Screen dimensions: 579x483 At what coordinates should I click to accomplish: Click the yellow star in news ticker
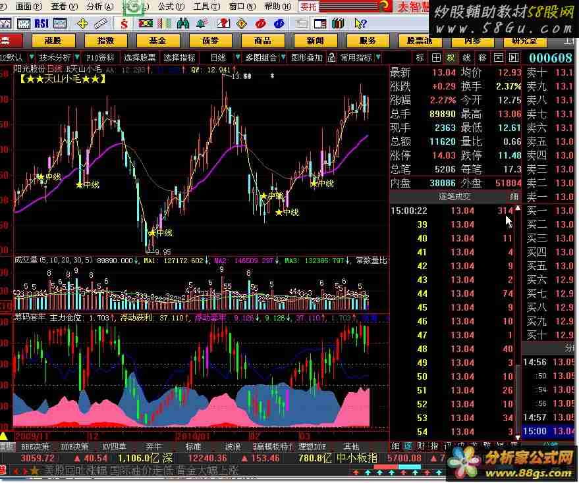34,470
